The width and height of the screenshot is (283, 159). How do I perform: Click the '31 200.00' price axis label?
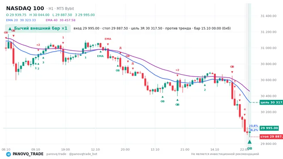268,32
